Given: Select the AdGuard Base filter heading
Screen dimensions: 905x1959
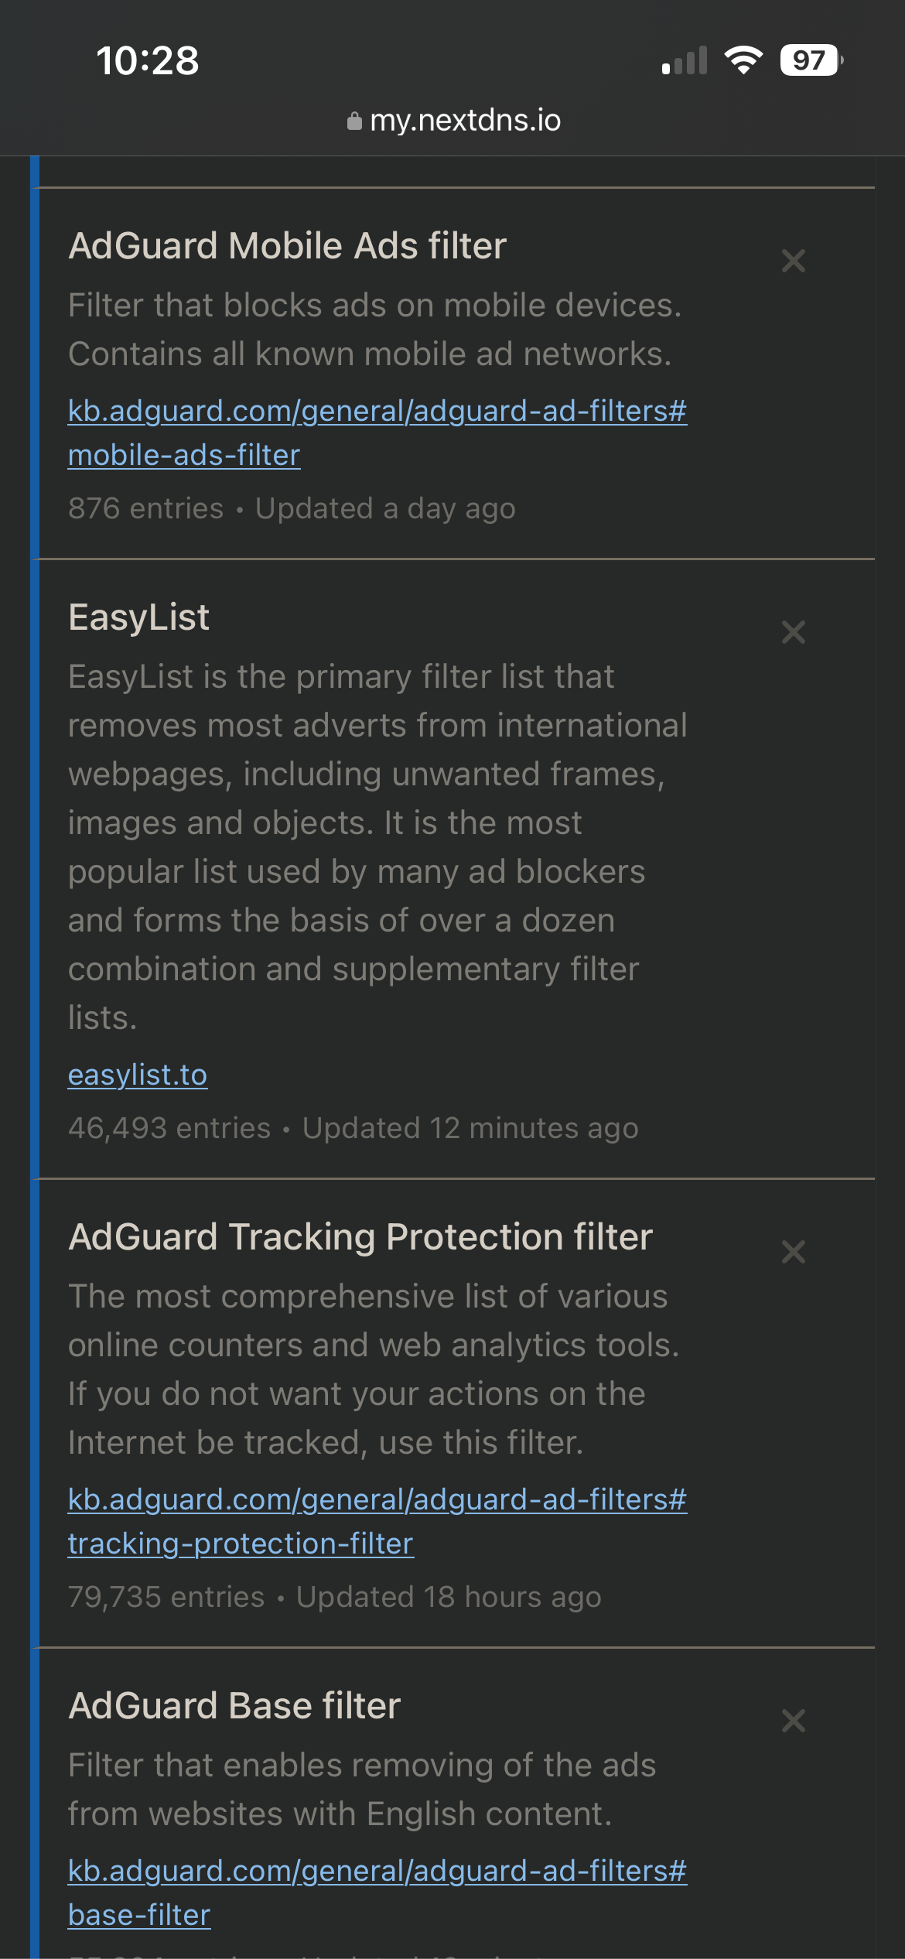Looking at the screenshot, I should pos(234,1705).
